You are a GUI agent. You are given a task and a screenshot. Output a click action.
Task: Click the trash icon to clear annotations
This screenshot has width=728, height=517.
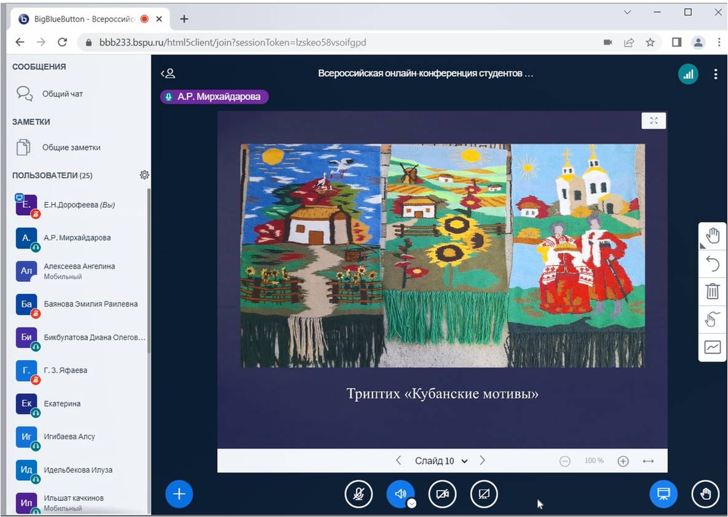pyautogui.click(x=713, y=291)
